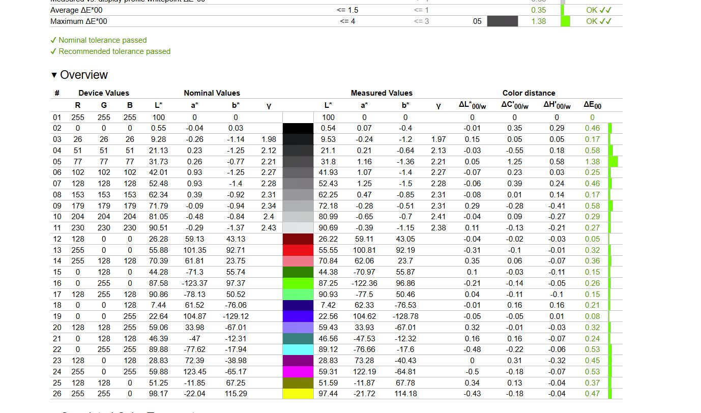The image size is (701, 413).
Task: Click the ΔE00 value 0.46 in row 02
Action: [592, 128]
